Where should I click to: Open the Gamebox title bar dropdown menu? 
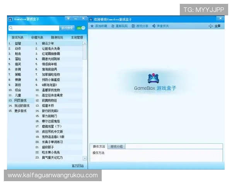coord(68,18)
